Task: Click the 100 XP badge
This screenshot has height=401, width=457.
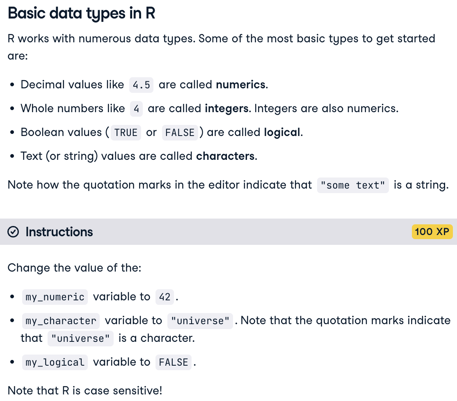Action: coord(432,232)
